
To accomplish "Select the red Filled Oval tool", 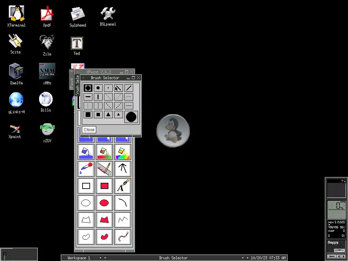I will click(x=104, y=203).
